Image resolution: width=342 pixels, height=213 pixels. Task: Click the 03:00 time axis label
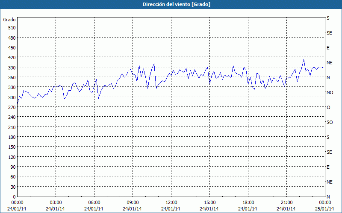56,203
